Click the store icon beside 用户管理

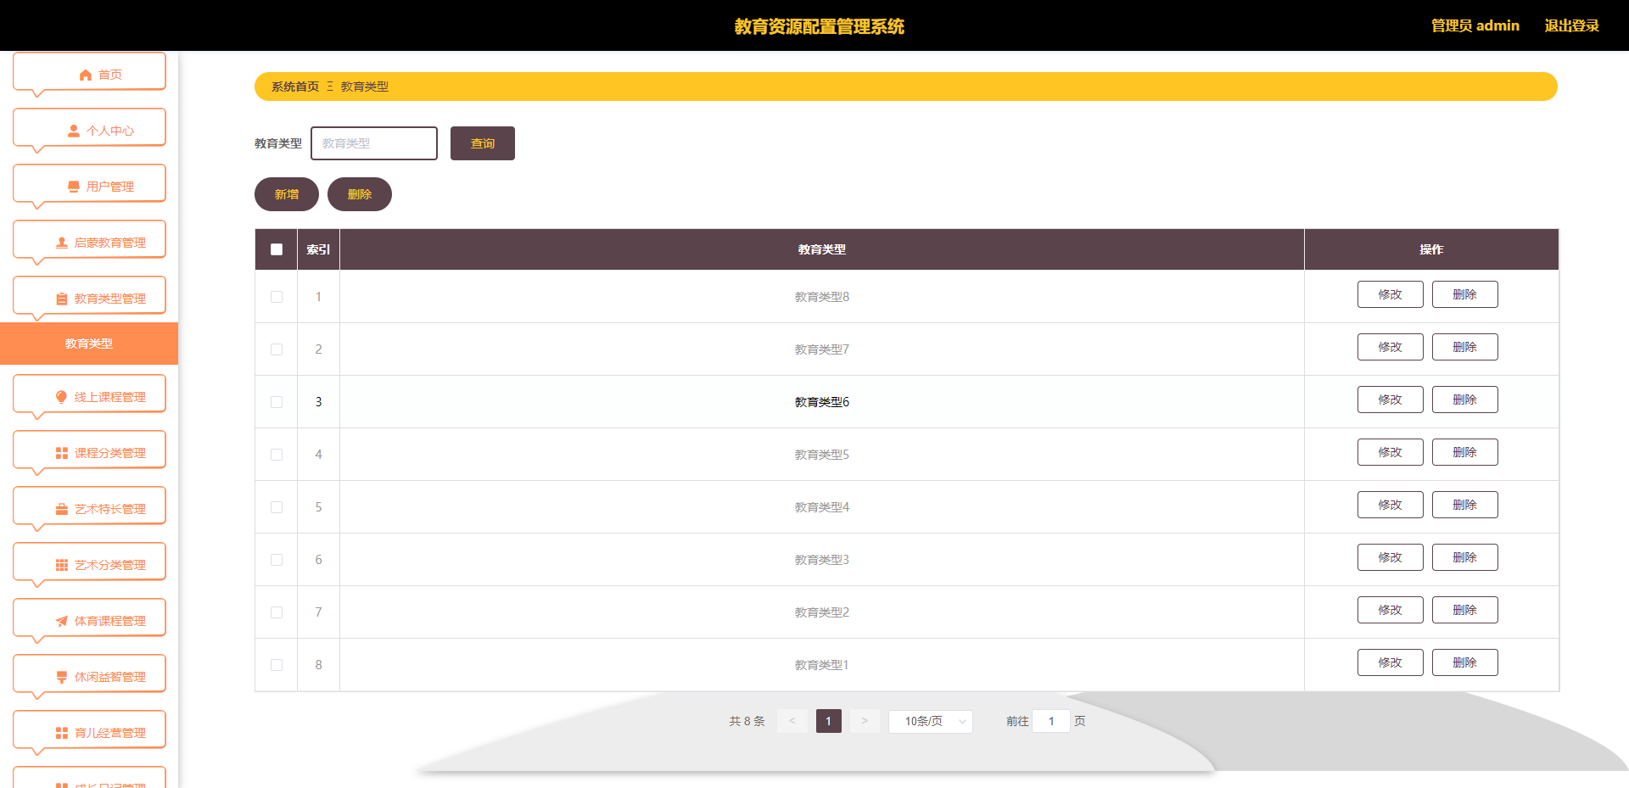click(x=74, y=187)
